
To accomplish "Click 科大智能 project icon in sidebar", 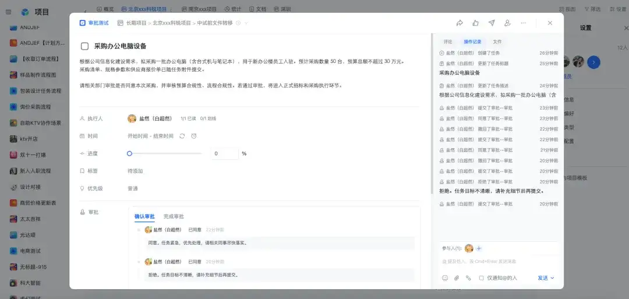I will [13, 283].
